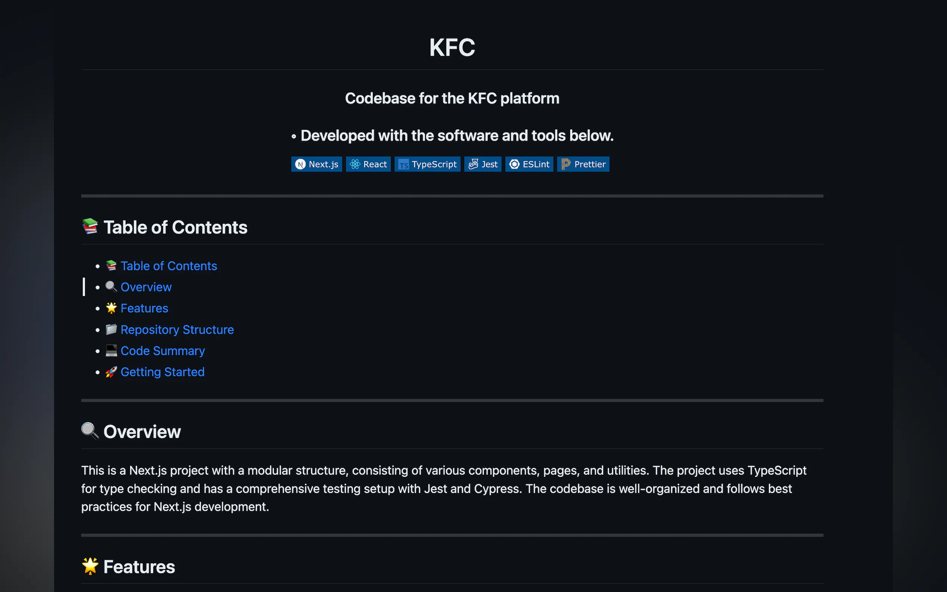Viewport: 947px width, 592px height.
Task: Click the magnifier emoji beside Overview link
Action: point(111,287)
